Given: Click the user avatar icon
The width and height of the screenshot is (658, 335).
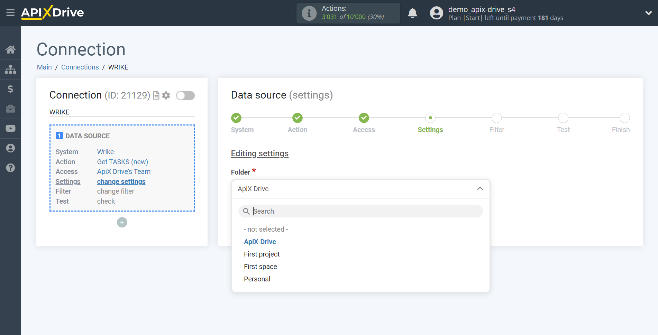Looking at the screenshot, I should point(436,13).
